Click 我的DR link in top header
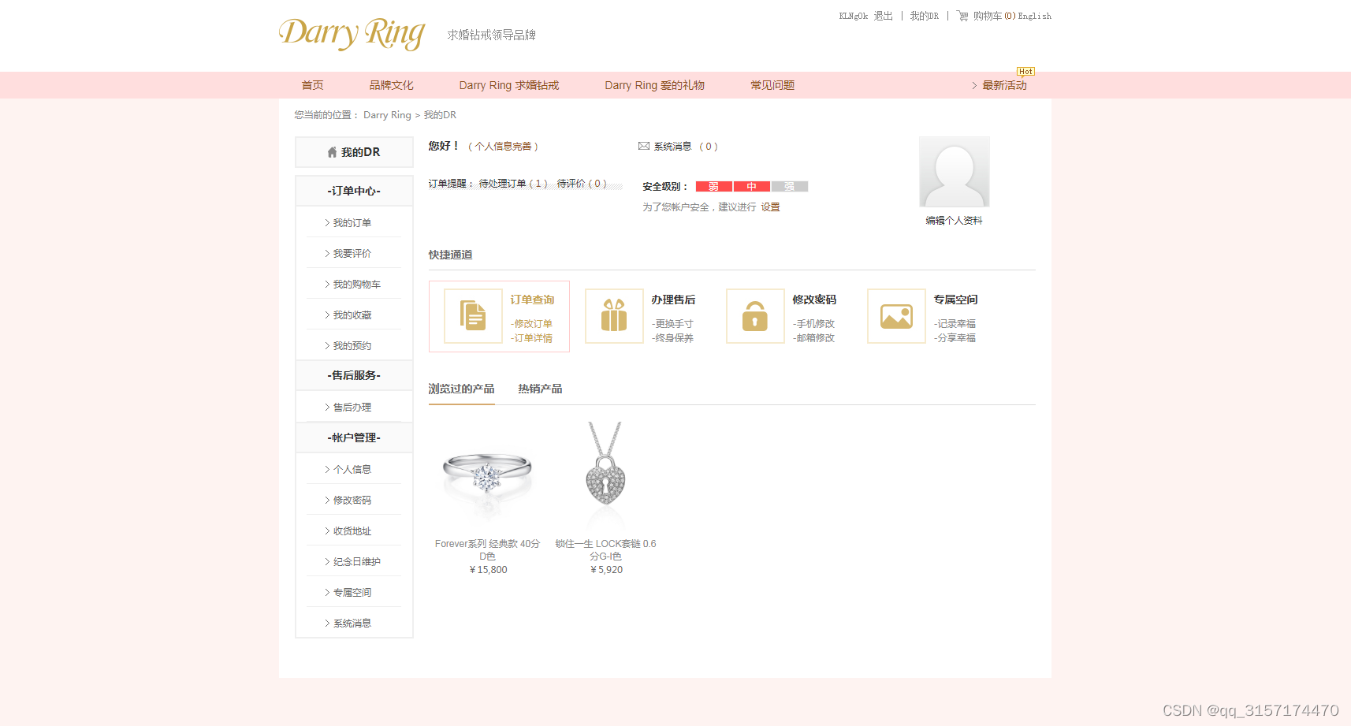The image size is (1351, 726). click(x=924, y=16)
